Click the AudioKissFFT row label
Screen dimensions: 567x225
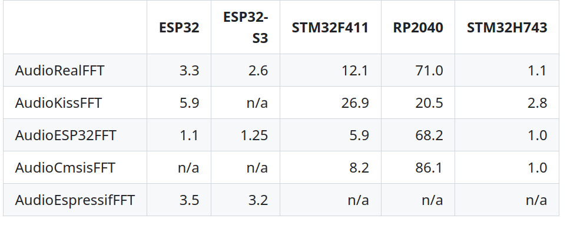[58, 102]
